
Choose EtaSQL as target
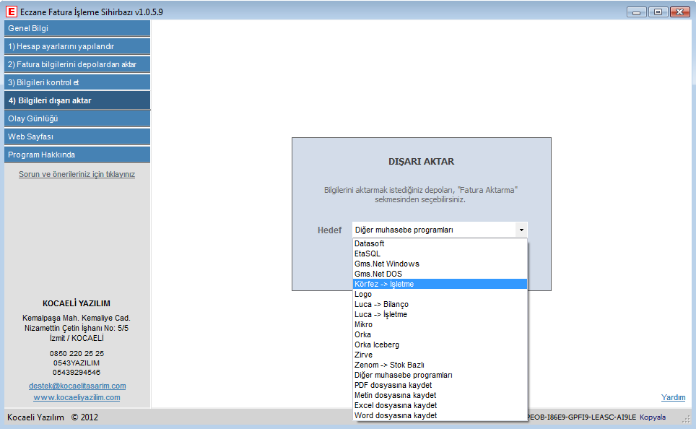coord(440,253)
